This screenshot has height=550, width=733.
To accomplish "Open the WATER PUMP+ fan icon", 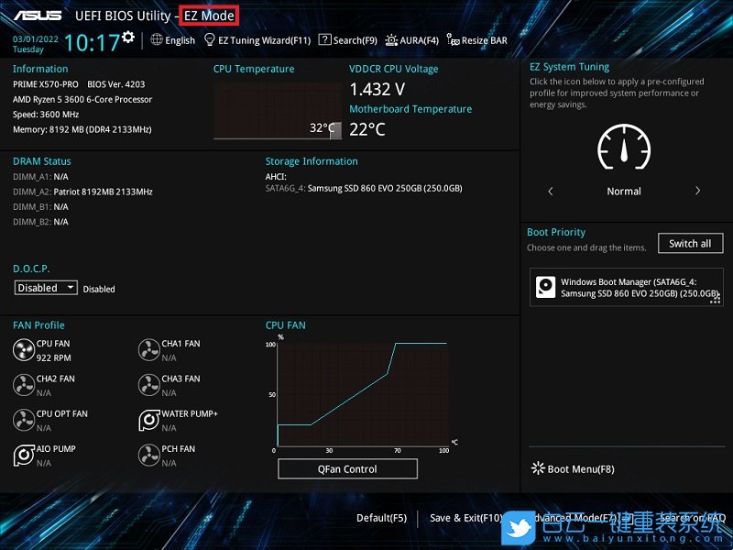I will [150, 419].
